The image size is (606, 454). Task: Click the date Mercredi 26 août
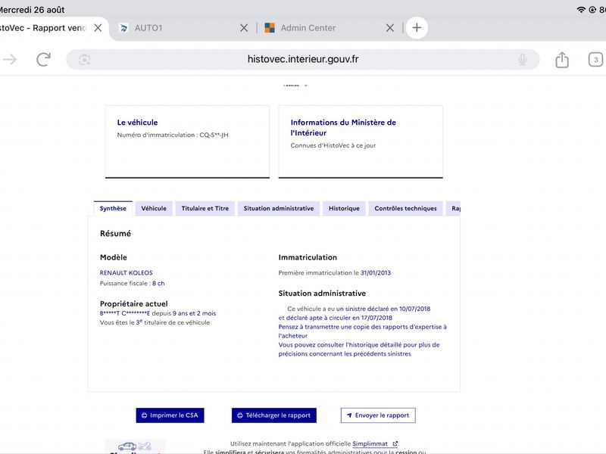[33, 10]
